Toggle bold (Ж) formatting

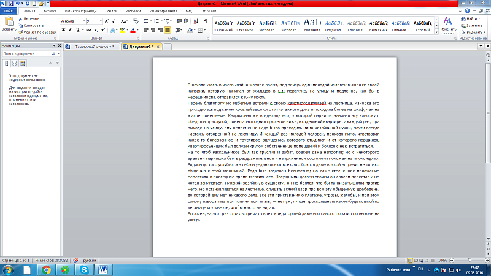click(64, 30)
